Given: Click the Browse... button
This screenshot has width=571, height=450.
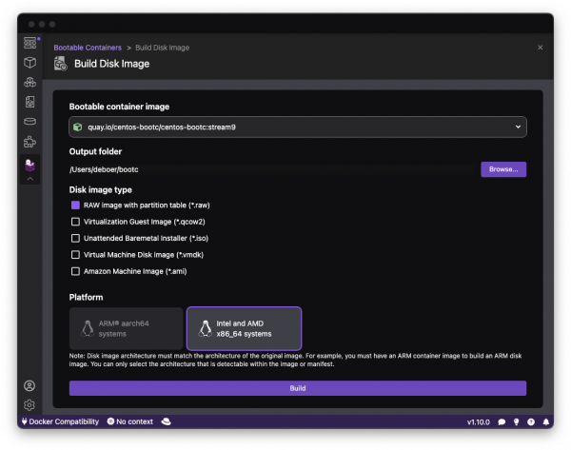Looking at the screenshot, I should (x=503, y=169).
